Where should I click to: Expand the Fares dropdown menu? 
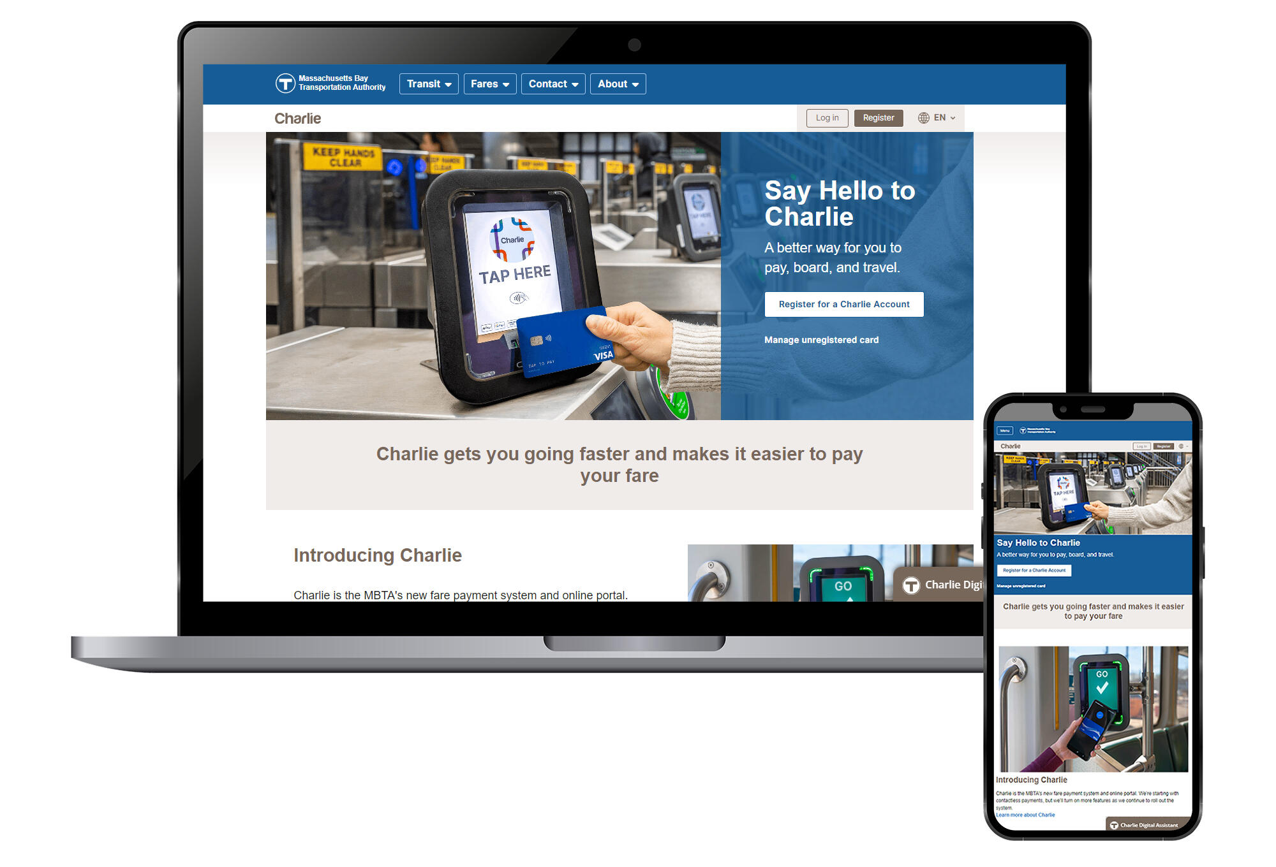pyautogui.click(x=490, y=84)
